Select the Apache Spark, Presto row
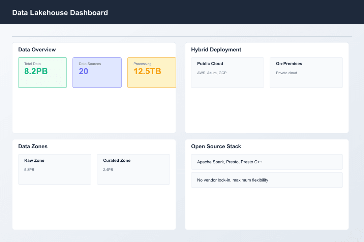 click(267, 162)
